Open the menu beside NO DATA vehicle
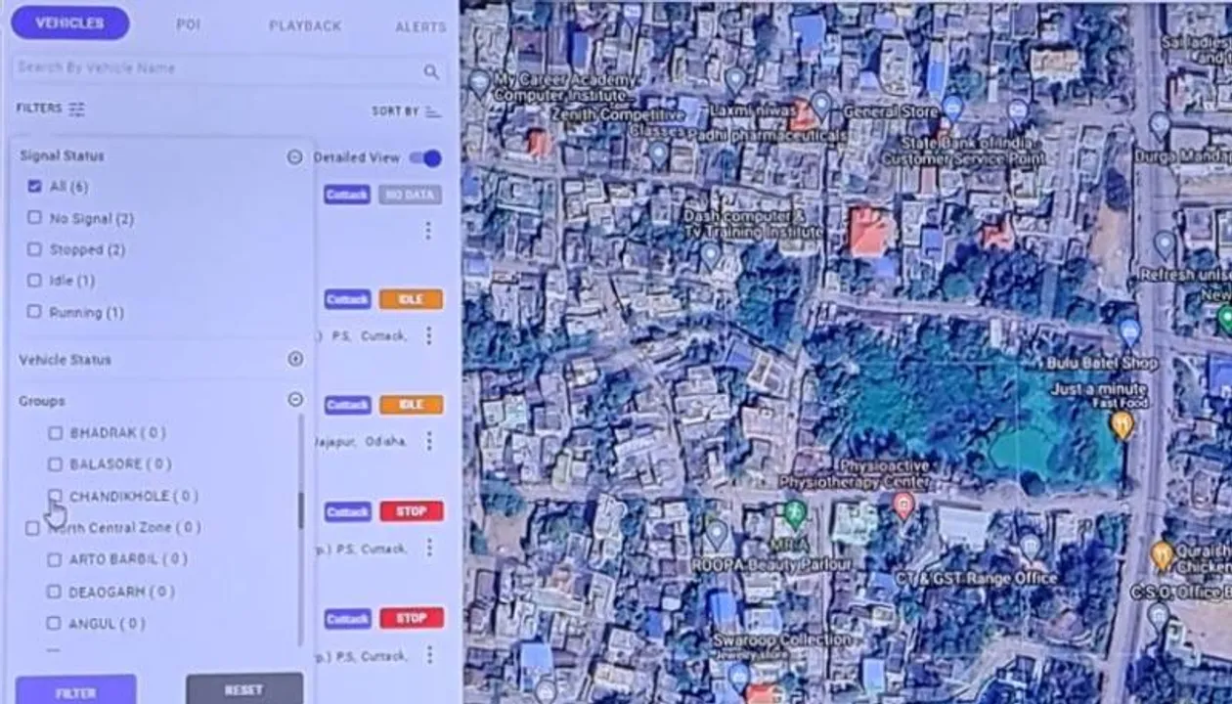 pyautogui.click(x=427, y=231)
